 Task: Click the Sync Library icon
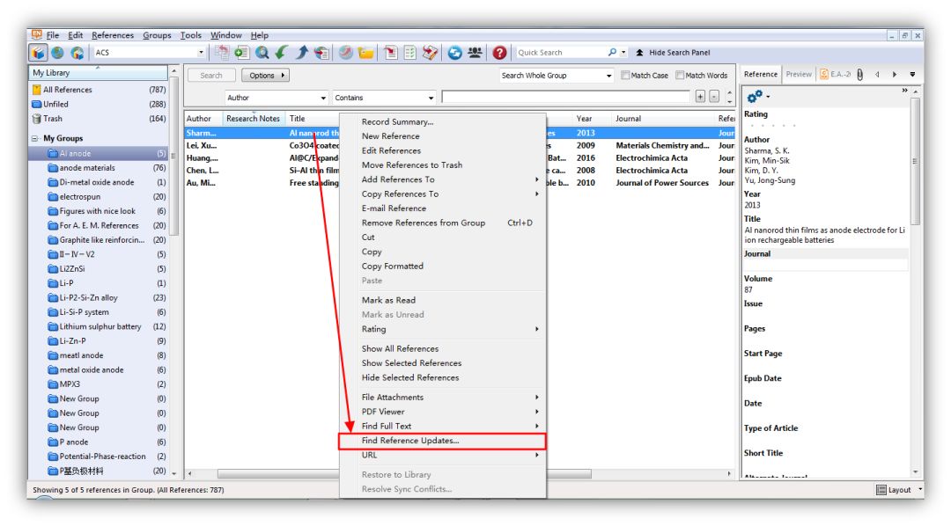click(x=455, y=53)
